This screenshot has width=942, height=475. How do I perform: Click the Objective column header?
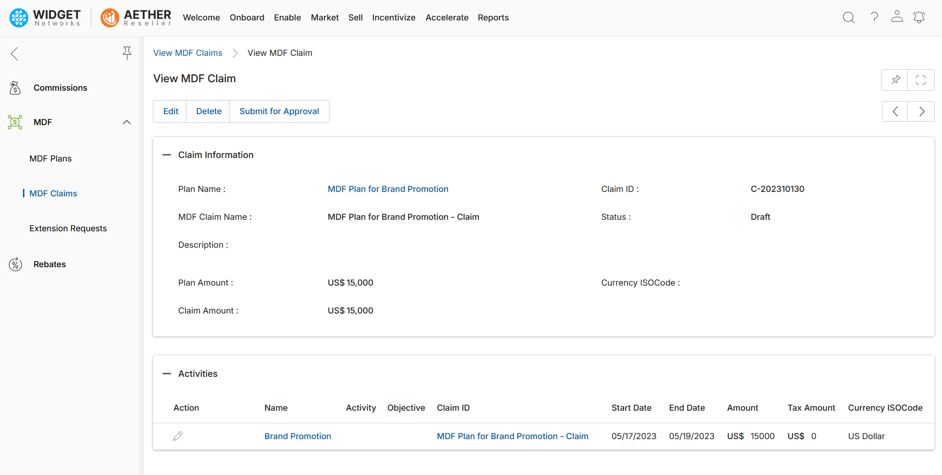[406, 408]
